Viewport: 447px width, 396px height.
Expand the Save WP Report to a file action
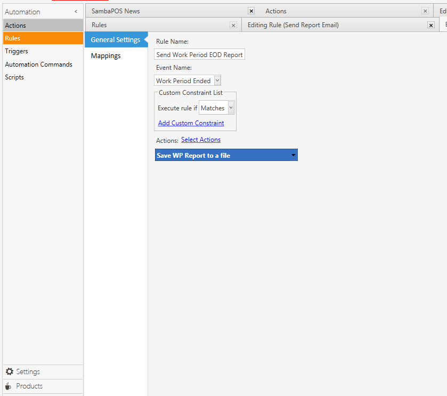(x=293, y=155)
